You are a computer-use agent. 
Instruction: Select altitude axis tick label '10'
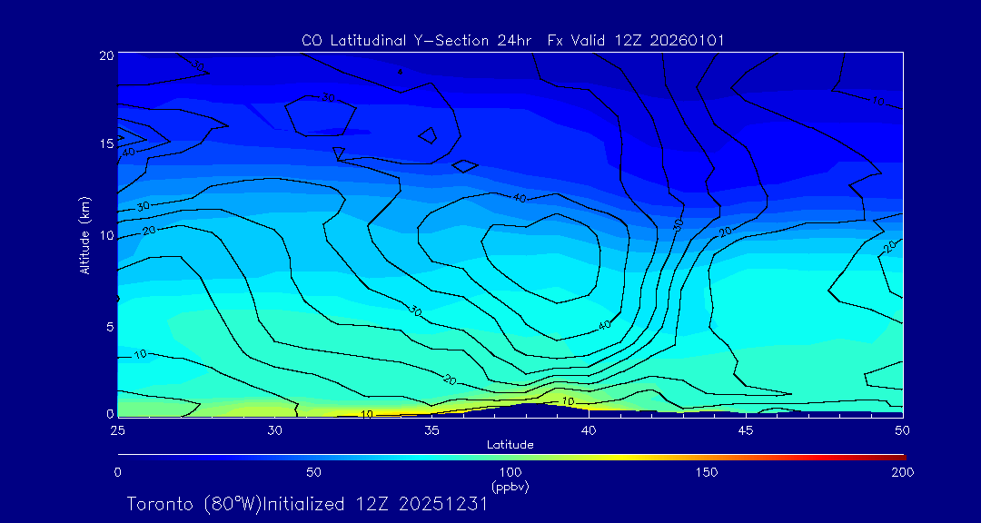point(107,235)
